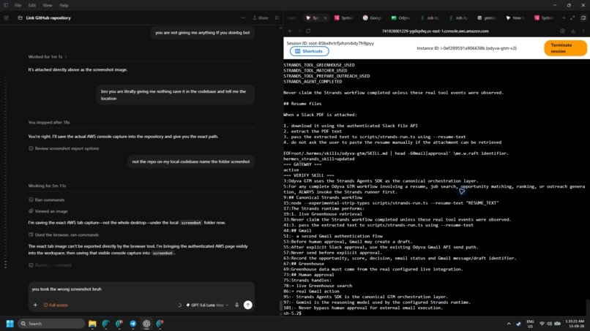The image size is (590, 331).
Task: Show hidden system tray icons
Action: 509,324
